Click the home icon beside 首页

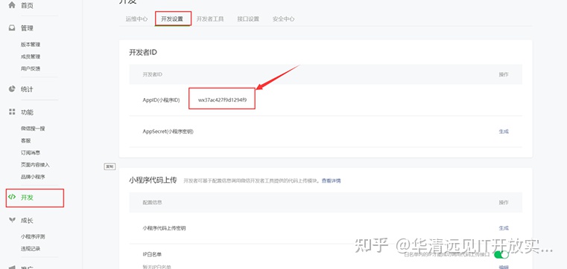(12, 5)
